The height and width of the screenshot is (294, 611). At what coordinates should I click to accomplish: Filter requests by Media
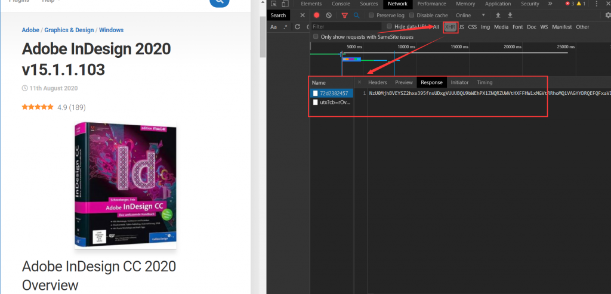(x=501, y=27)
